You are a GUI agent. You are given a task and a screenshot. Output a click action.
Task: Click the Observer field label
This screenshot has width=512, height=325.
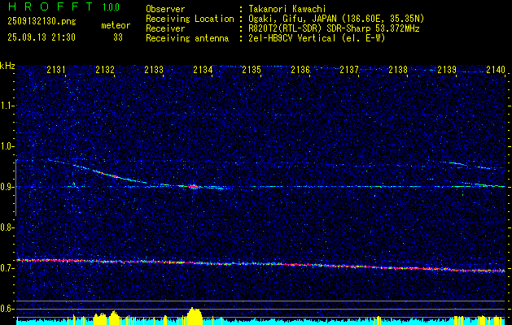click(165, 10)
